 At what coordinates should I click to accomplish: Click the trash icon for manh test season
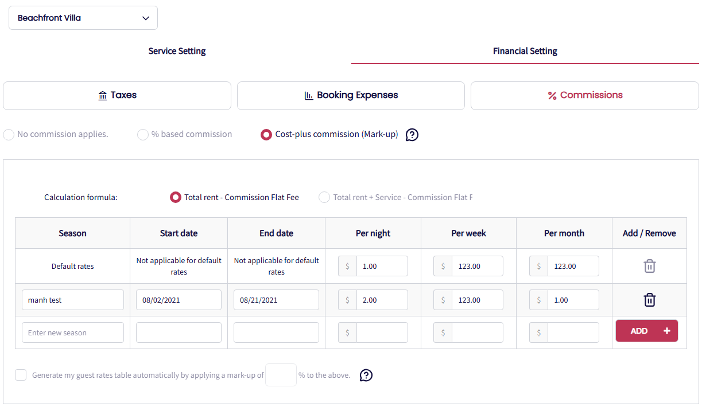click(x=649, y=300)
